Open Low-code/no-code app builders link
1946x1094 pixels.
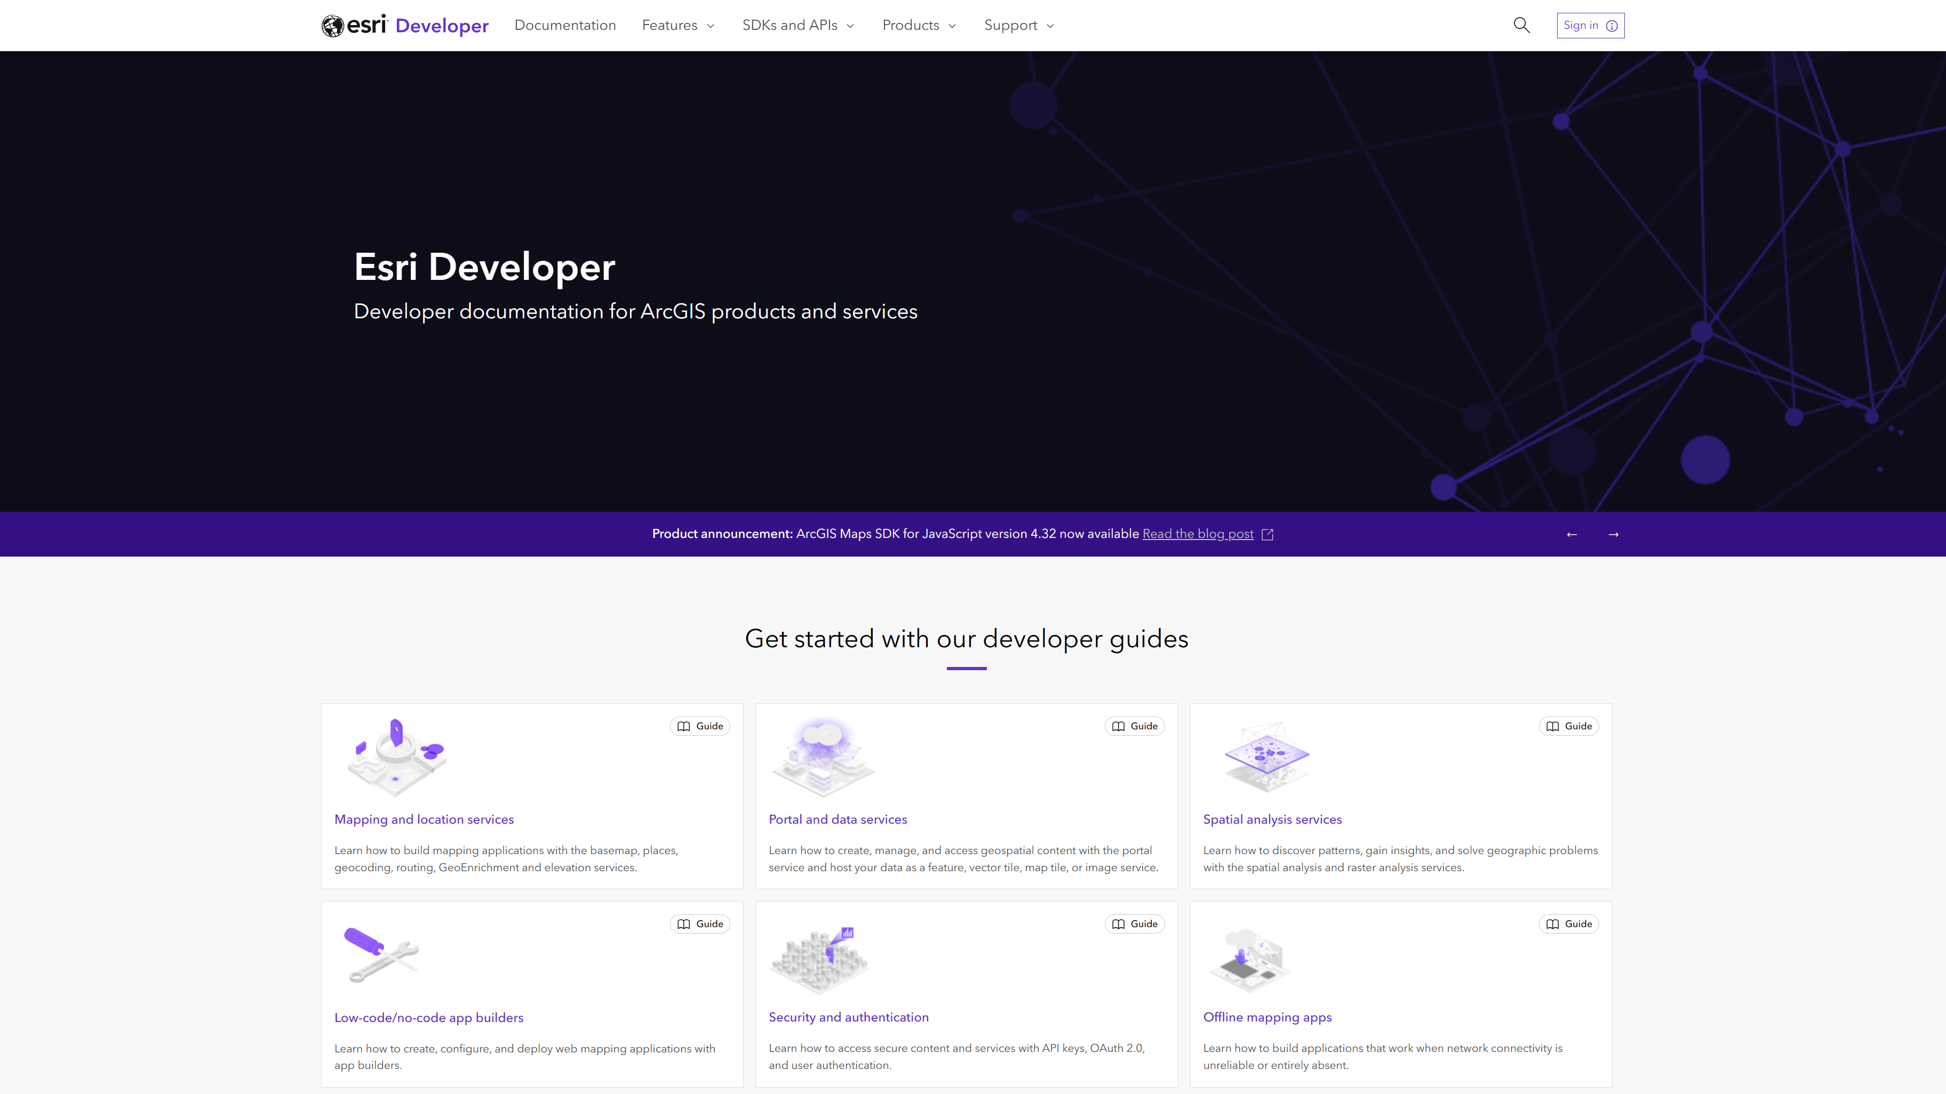tap(428, 1018)
